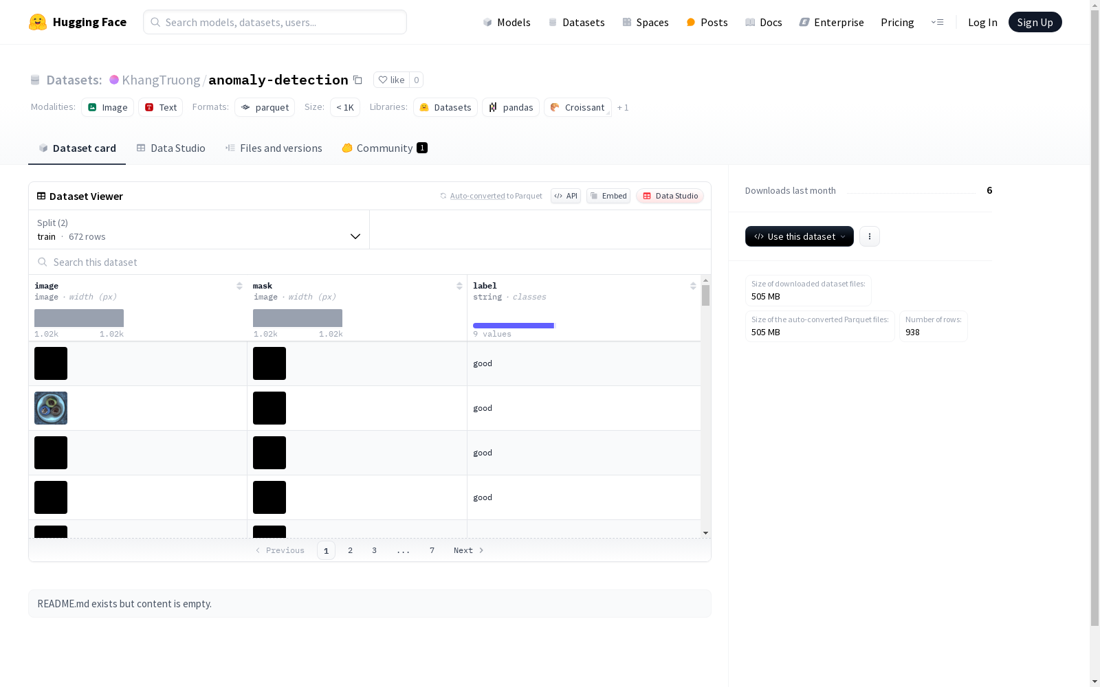The image size is (1100, 687).
Task: Click the Auto-converted link
Action: [477, 196]
